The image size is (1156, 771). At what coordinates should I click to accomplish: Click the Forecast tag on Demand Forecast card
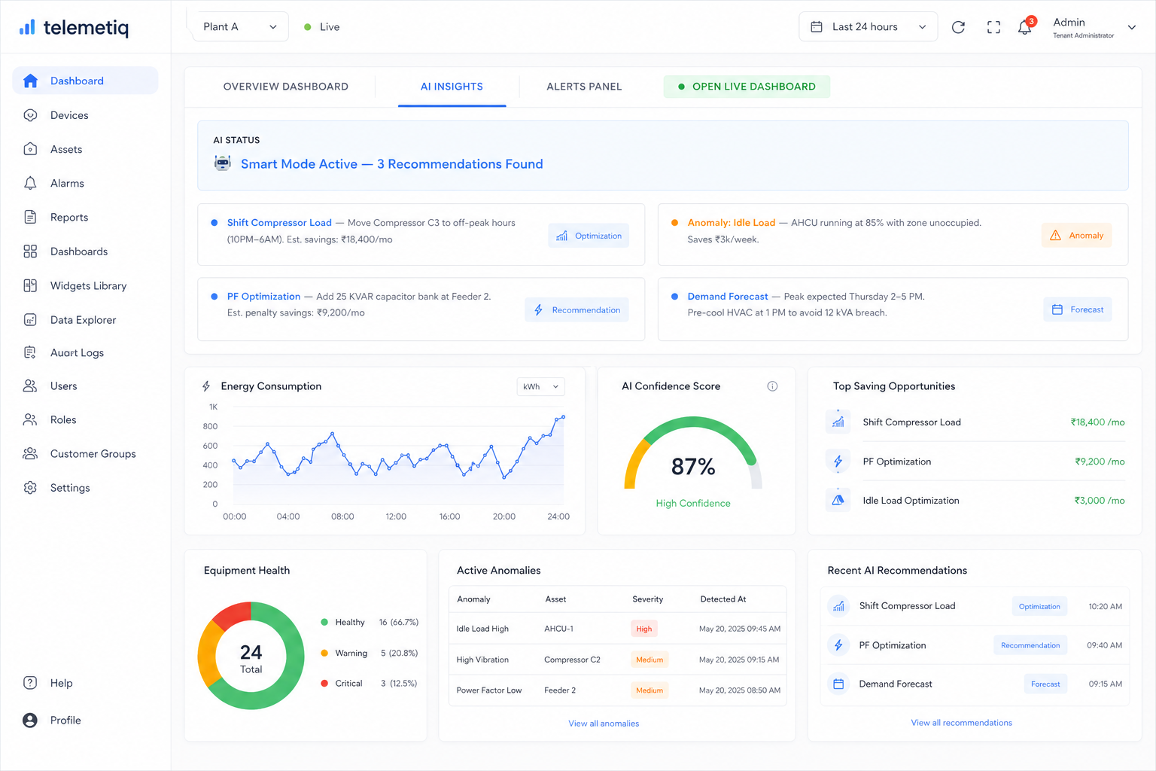[1078, 309]
